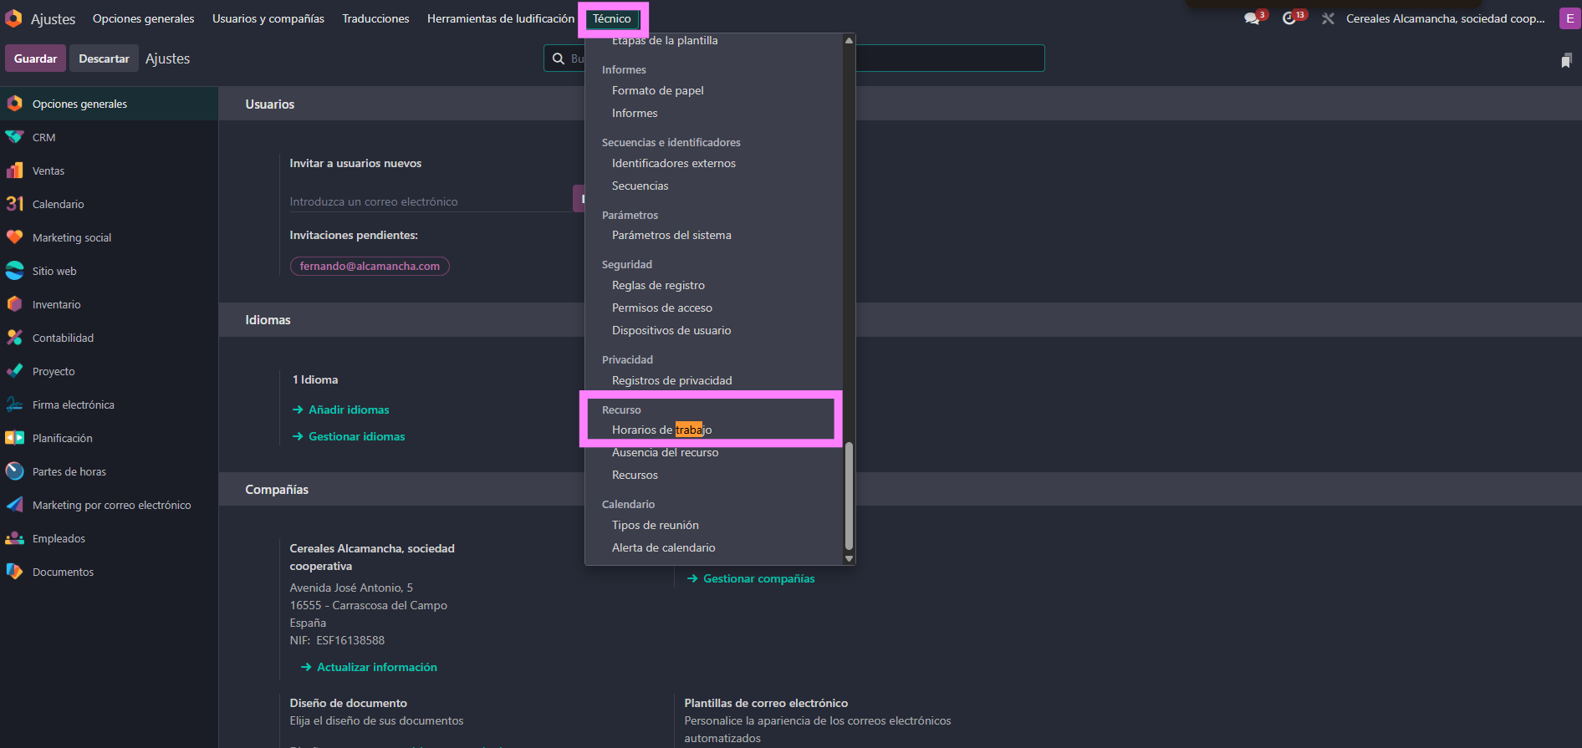The width and height of the screenshot is (1582, 748).
Task: Click the Odoo home logo icon
Action: coord(13,18)
